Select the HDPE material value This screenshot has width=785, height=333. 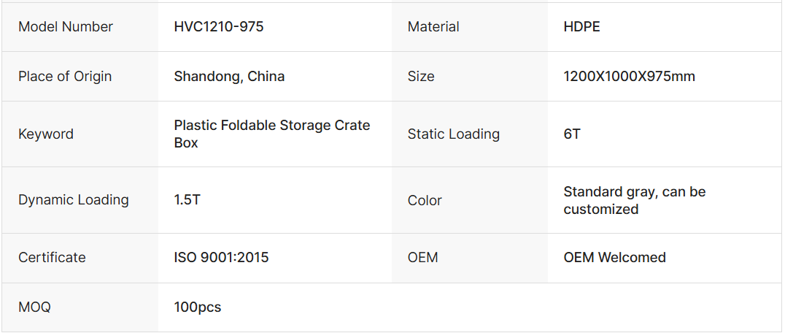tap(582, 27)
